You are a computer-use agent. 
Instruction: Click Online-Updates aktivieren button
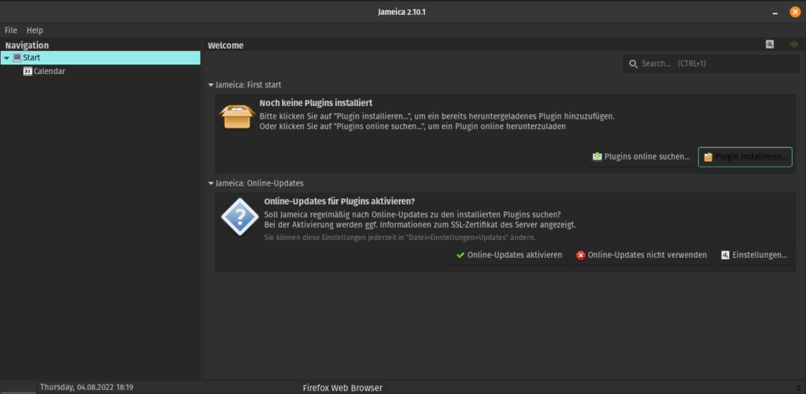(509, 255)
